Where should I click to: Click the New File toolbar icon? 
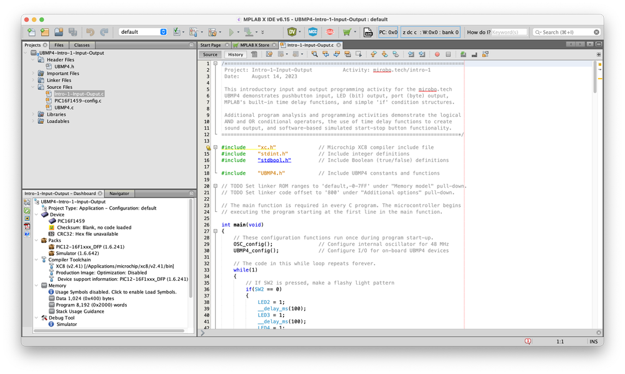pyautogui.click(x=31, y=32)
